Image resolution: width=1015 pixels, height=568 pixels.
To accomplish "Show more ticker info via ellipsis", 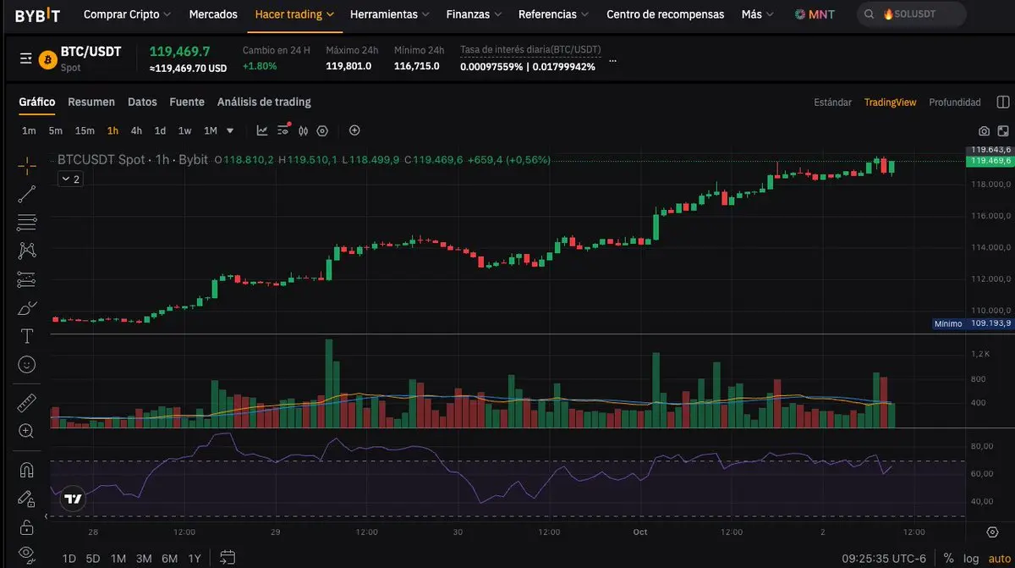I will (612, 61).
